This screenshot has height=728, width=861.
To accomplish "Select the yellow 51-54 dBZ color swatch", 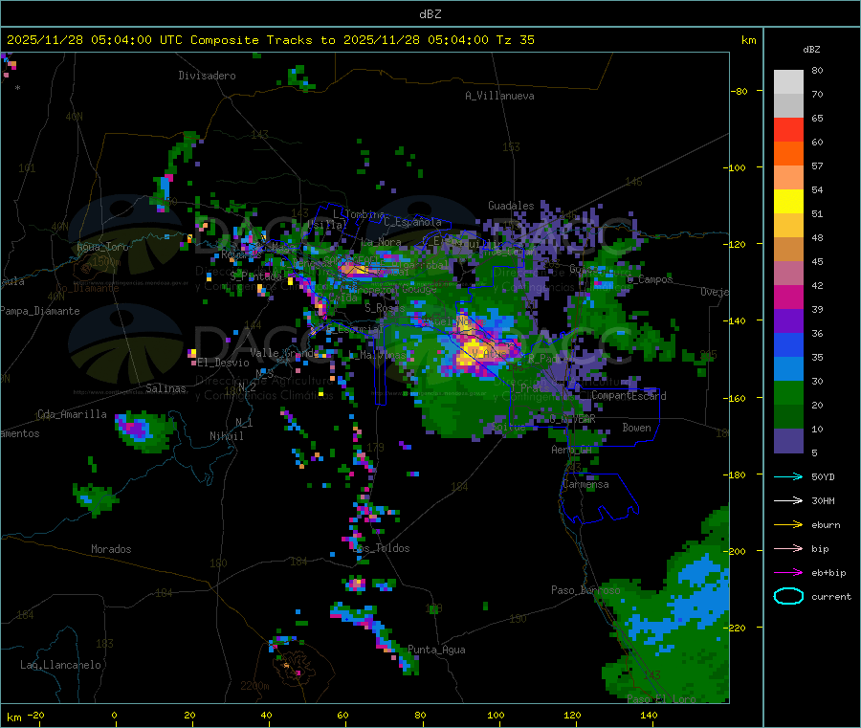I will [788, 202].
